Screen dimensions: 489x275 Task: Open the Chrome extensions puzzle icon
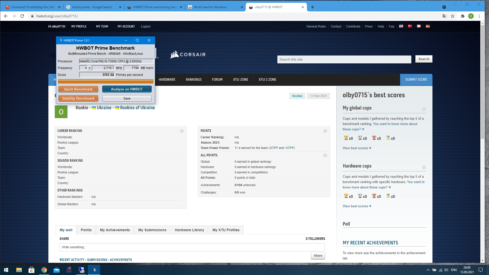463,16
